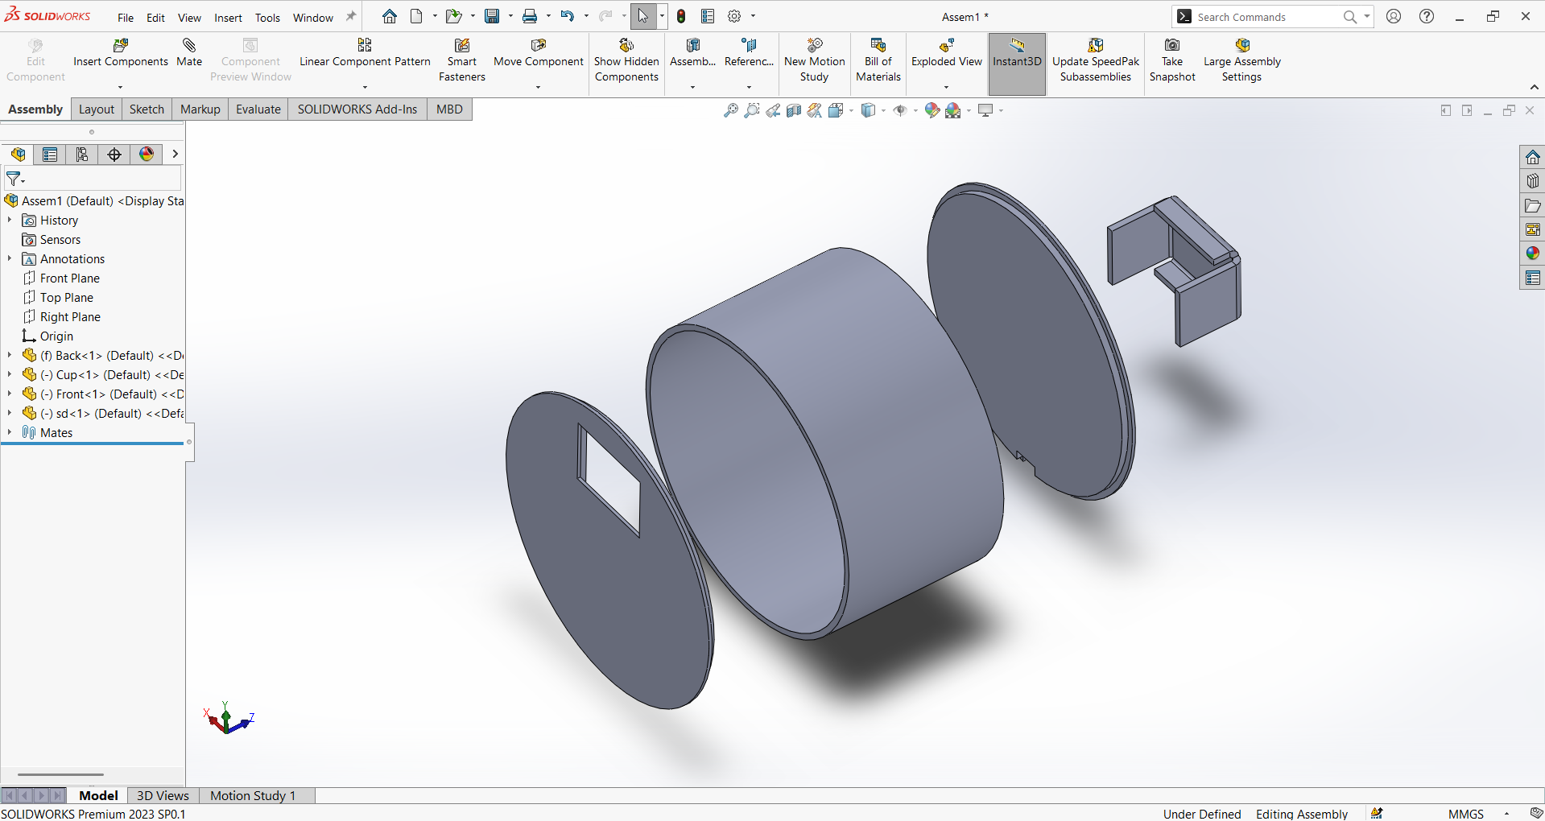This screenshot has width=1545, height=821.
Task: Open DisplayManager tab icon
Action: pyautogui.click(x=147, y=155)
